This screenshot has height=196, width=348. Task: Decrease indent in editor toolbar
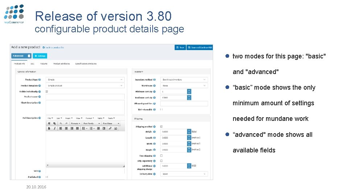tap(98, 128)
